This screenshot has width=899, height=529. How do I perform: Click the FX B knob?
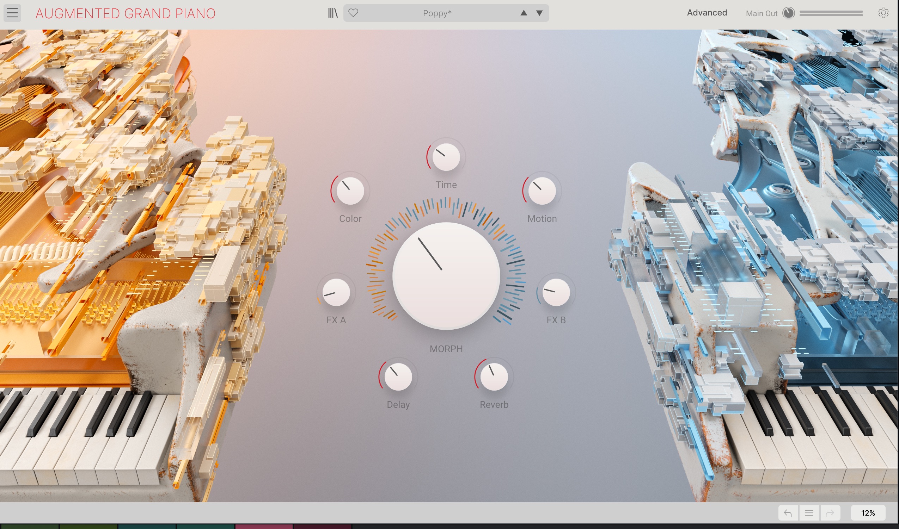click(x=556, y=292)
